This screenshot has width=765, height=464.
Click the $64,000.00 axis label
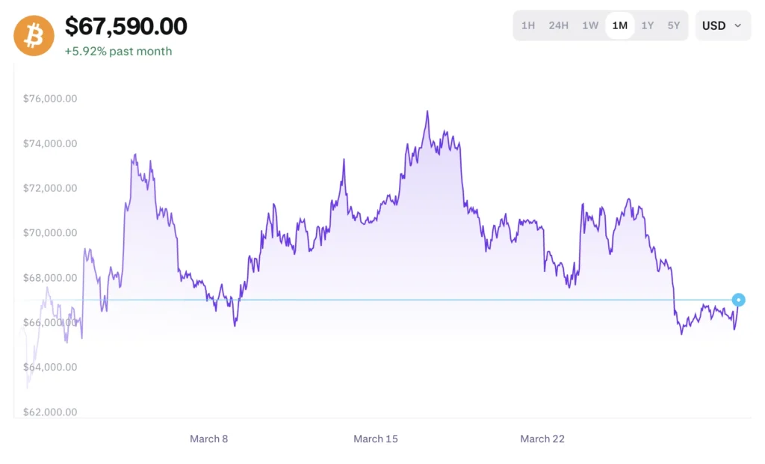tap(50, 368)
